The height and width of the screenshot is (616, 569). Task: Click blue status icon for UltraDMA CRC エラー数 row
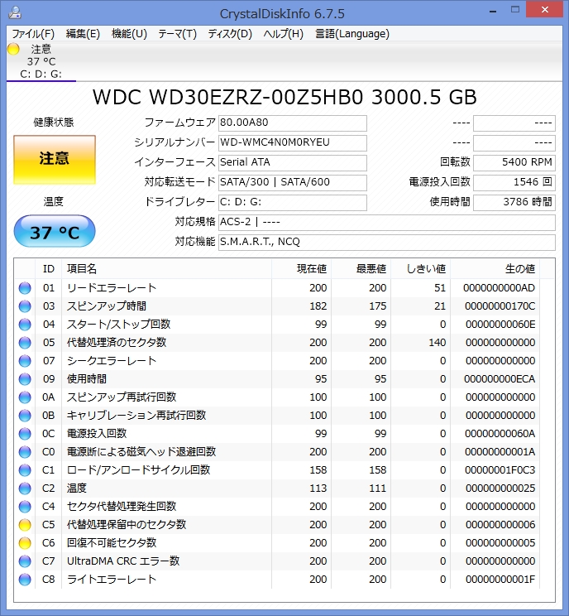click(25, 561)
